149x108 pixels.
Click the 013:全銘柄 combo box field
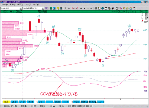11,8
